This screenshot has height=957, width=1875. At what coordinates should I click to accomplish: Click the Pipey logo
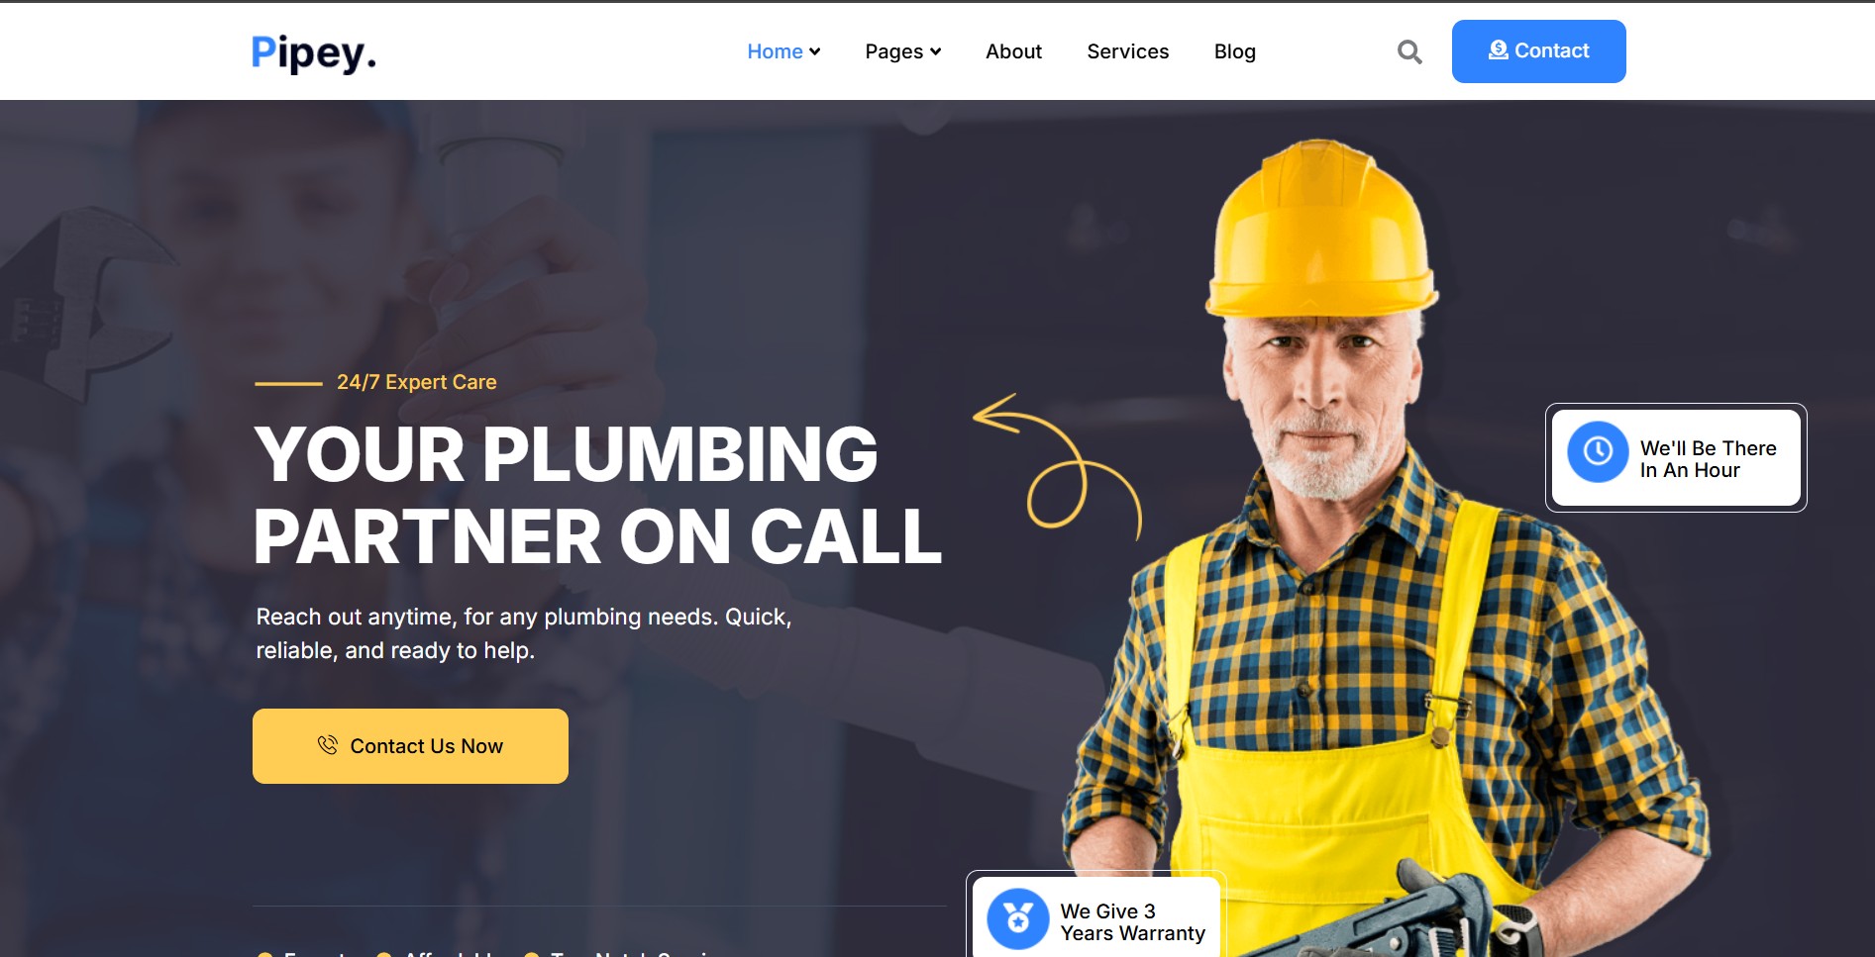tap(314, 53)
